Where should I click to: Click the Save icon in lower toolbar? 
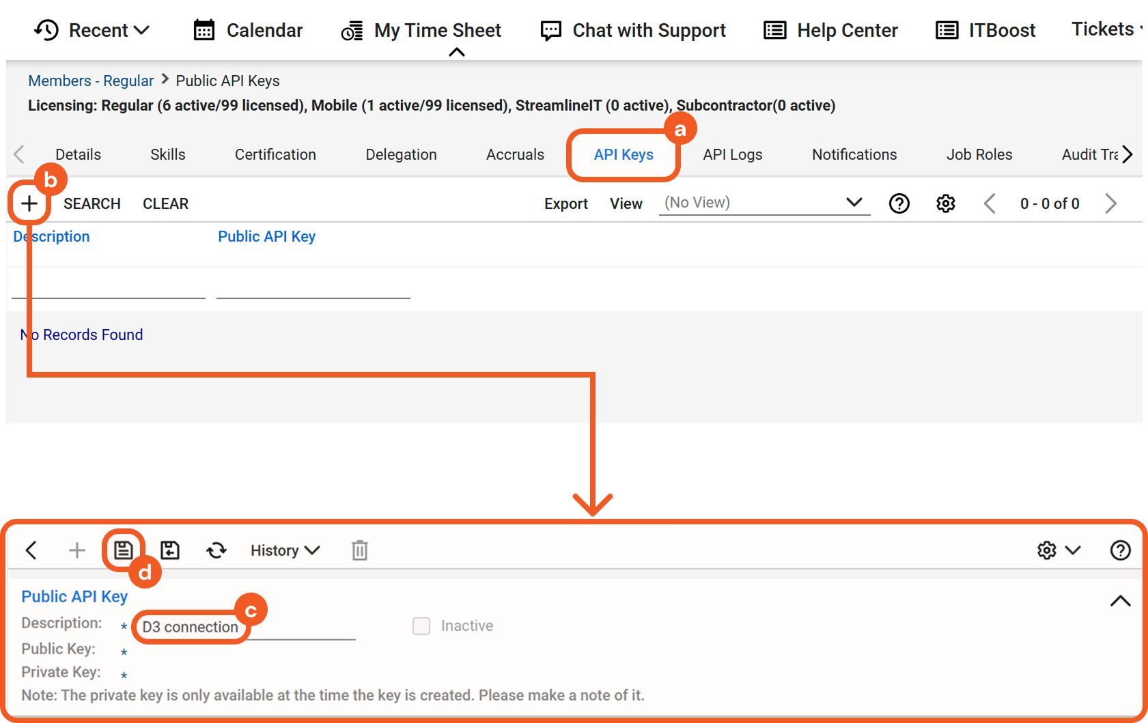coord(124,550)
